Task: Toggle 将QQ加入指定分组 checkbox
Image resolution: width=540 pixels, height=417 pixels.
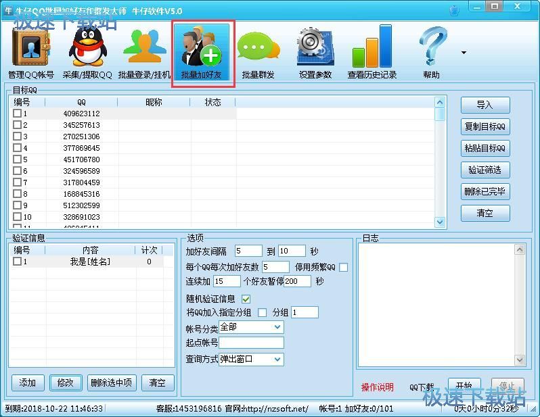Action: (x=262, y=312)
